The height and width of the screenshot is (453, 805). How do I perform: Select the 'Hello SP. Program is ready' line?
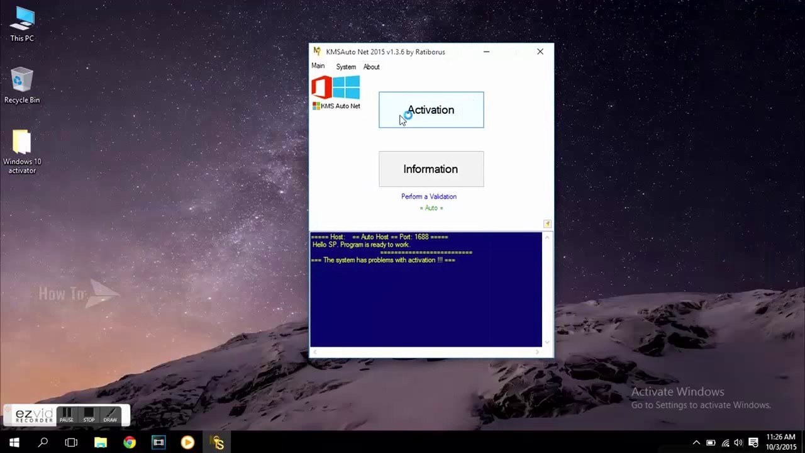(x=361, y=245)
